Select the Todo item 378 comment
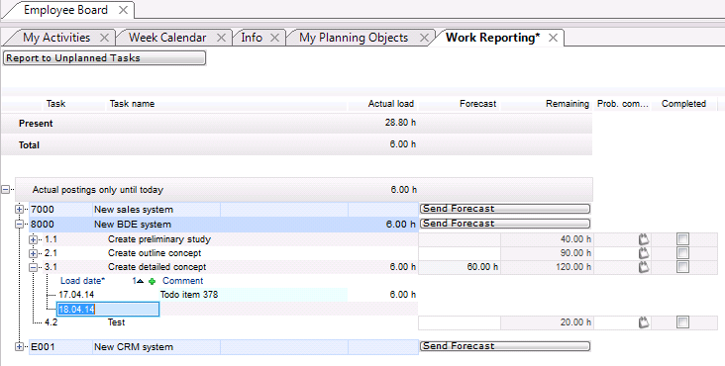 point(188,295)
